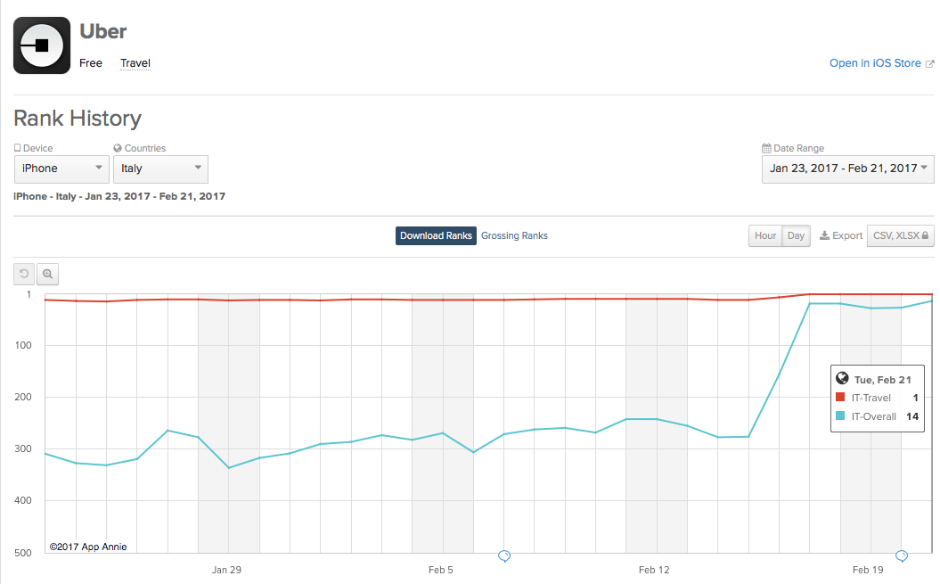Click the Jan 29 axis label

tap(226, 570)
